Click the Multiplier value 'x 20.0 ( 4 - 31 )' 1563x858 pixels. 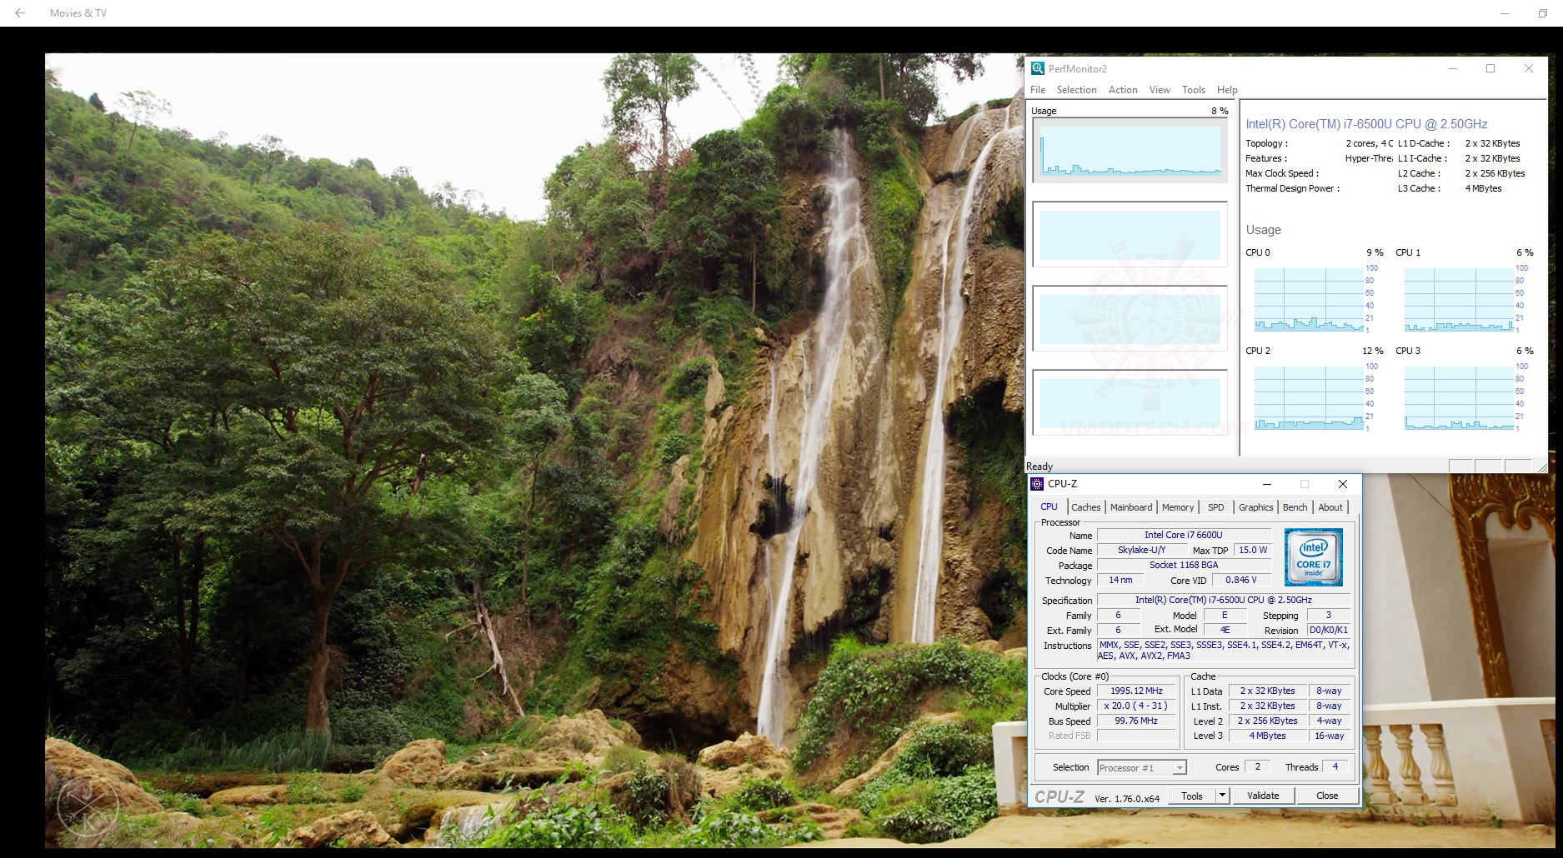tap(1136, 706)
